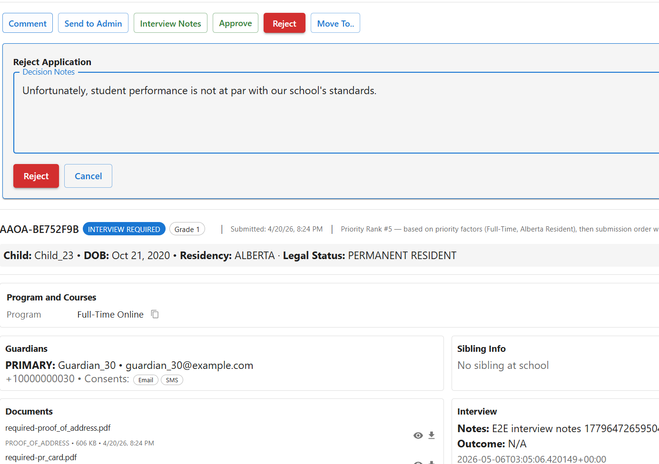
Task: Click the Outcome: N/A text
Action: [x=492, y=444]
